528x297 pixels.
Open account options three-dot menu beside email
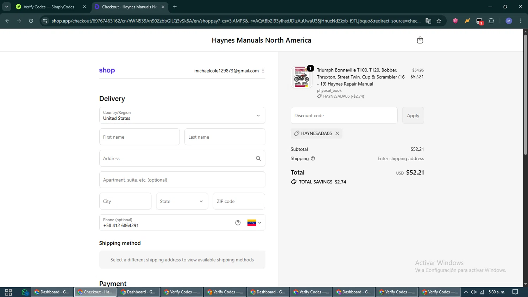point(263,71)
